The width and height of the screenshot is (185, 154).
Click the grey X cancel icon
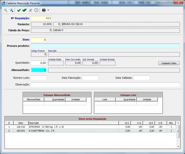pyautogui.click(x=30, y=10)
